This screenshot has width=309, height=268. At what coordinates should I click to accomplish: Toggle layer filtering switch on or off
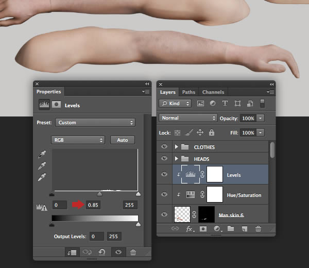262,104
